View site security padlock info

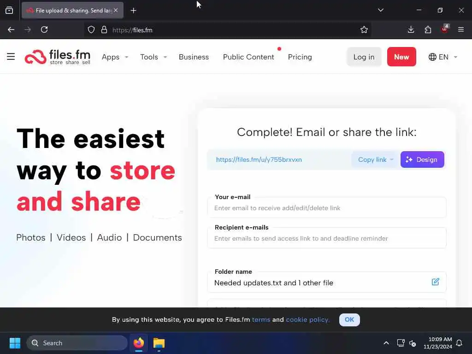104,30
